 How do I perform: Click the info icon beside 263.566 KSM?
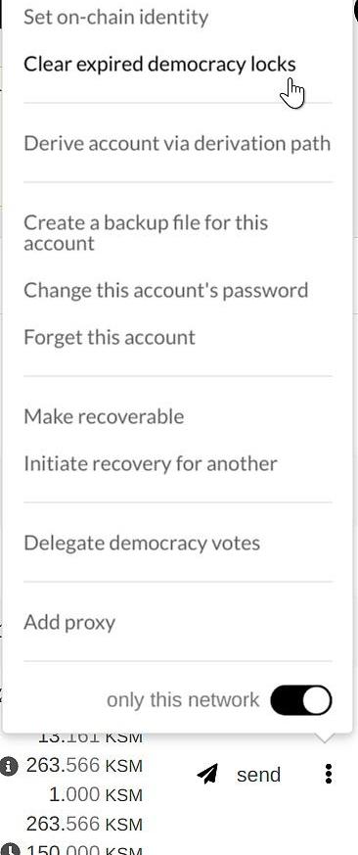click(9, 766)
